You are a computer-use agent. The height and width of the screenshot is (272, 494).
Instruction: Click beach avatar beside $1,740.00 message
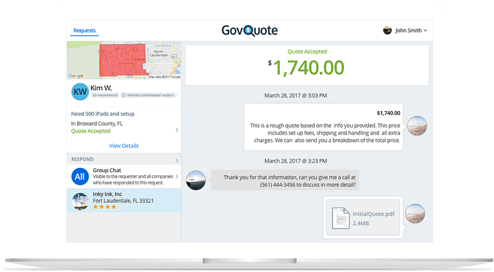point(417,126)
